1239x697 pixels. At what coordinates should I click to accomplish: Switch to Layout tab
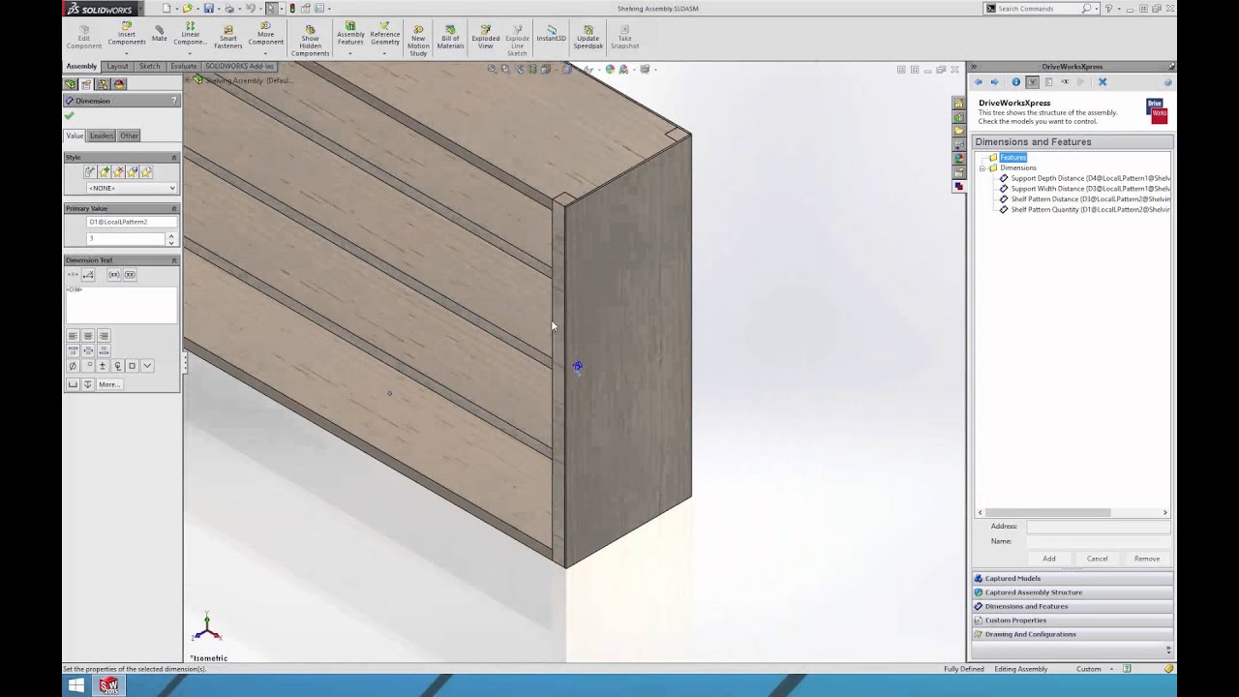117,67
